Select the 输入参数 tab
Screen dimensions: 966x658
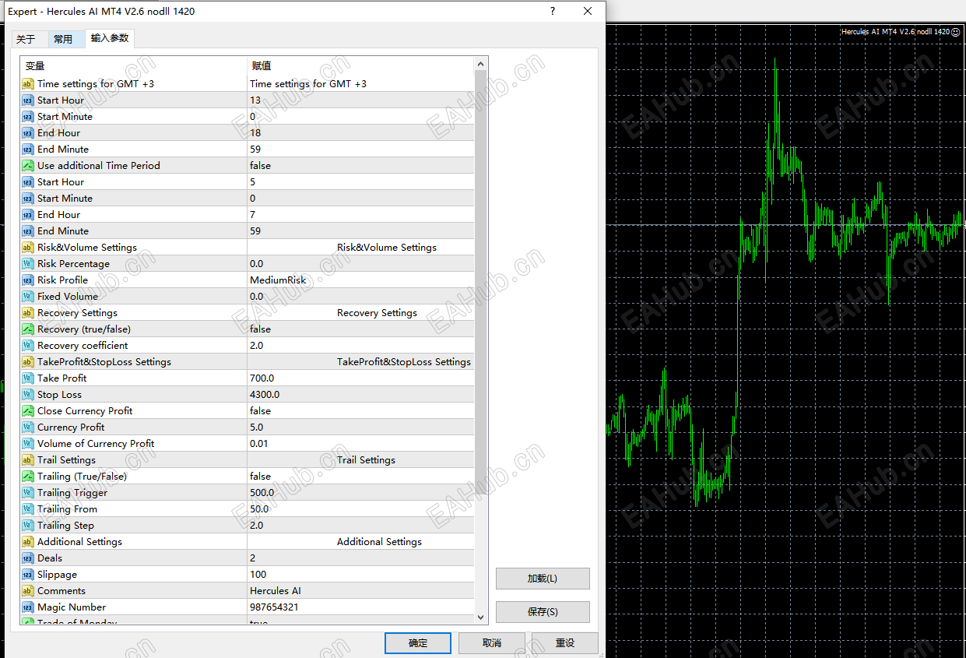point(110,38)
